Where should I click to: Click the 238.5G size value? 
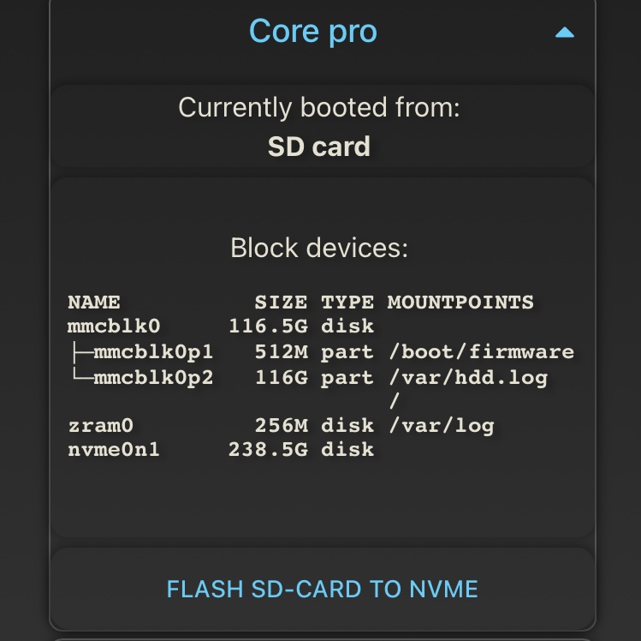267,449
